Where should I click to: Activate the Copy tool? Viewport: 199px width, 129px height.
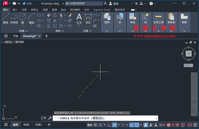pyautogui.click(x=49, y=21)
